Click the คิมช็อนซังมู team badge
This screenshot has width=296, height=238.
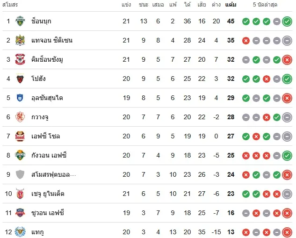[20, 59]
